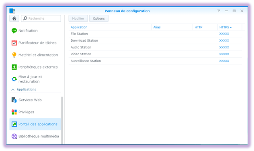
Task: Click the search magnifier icon
Action: (x=25, y=18)
